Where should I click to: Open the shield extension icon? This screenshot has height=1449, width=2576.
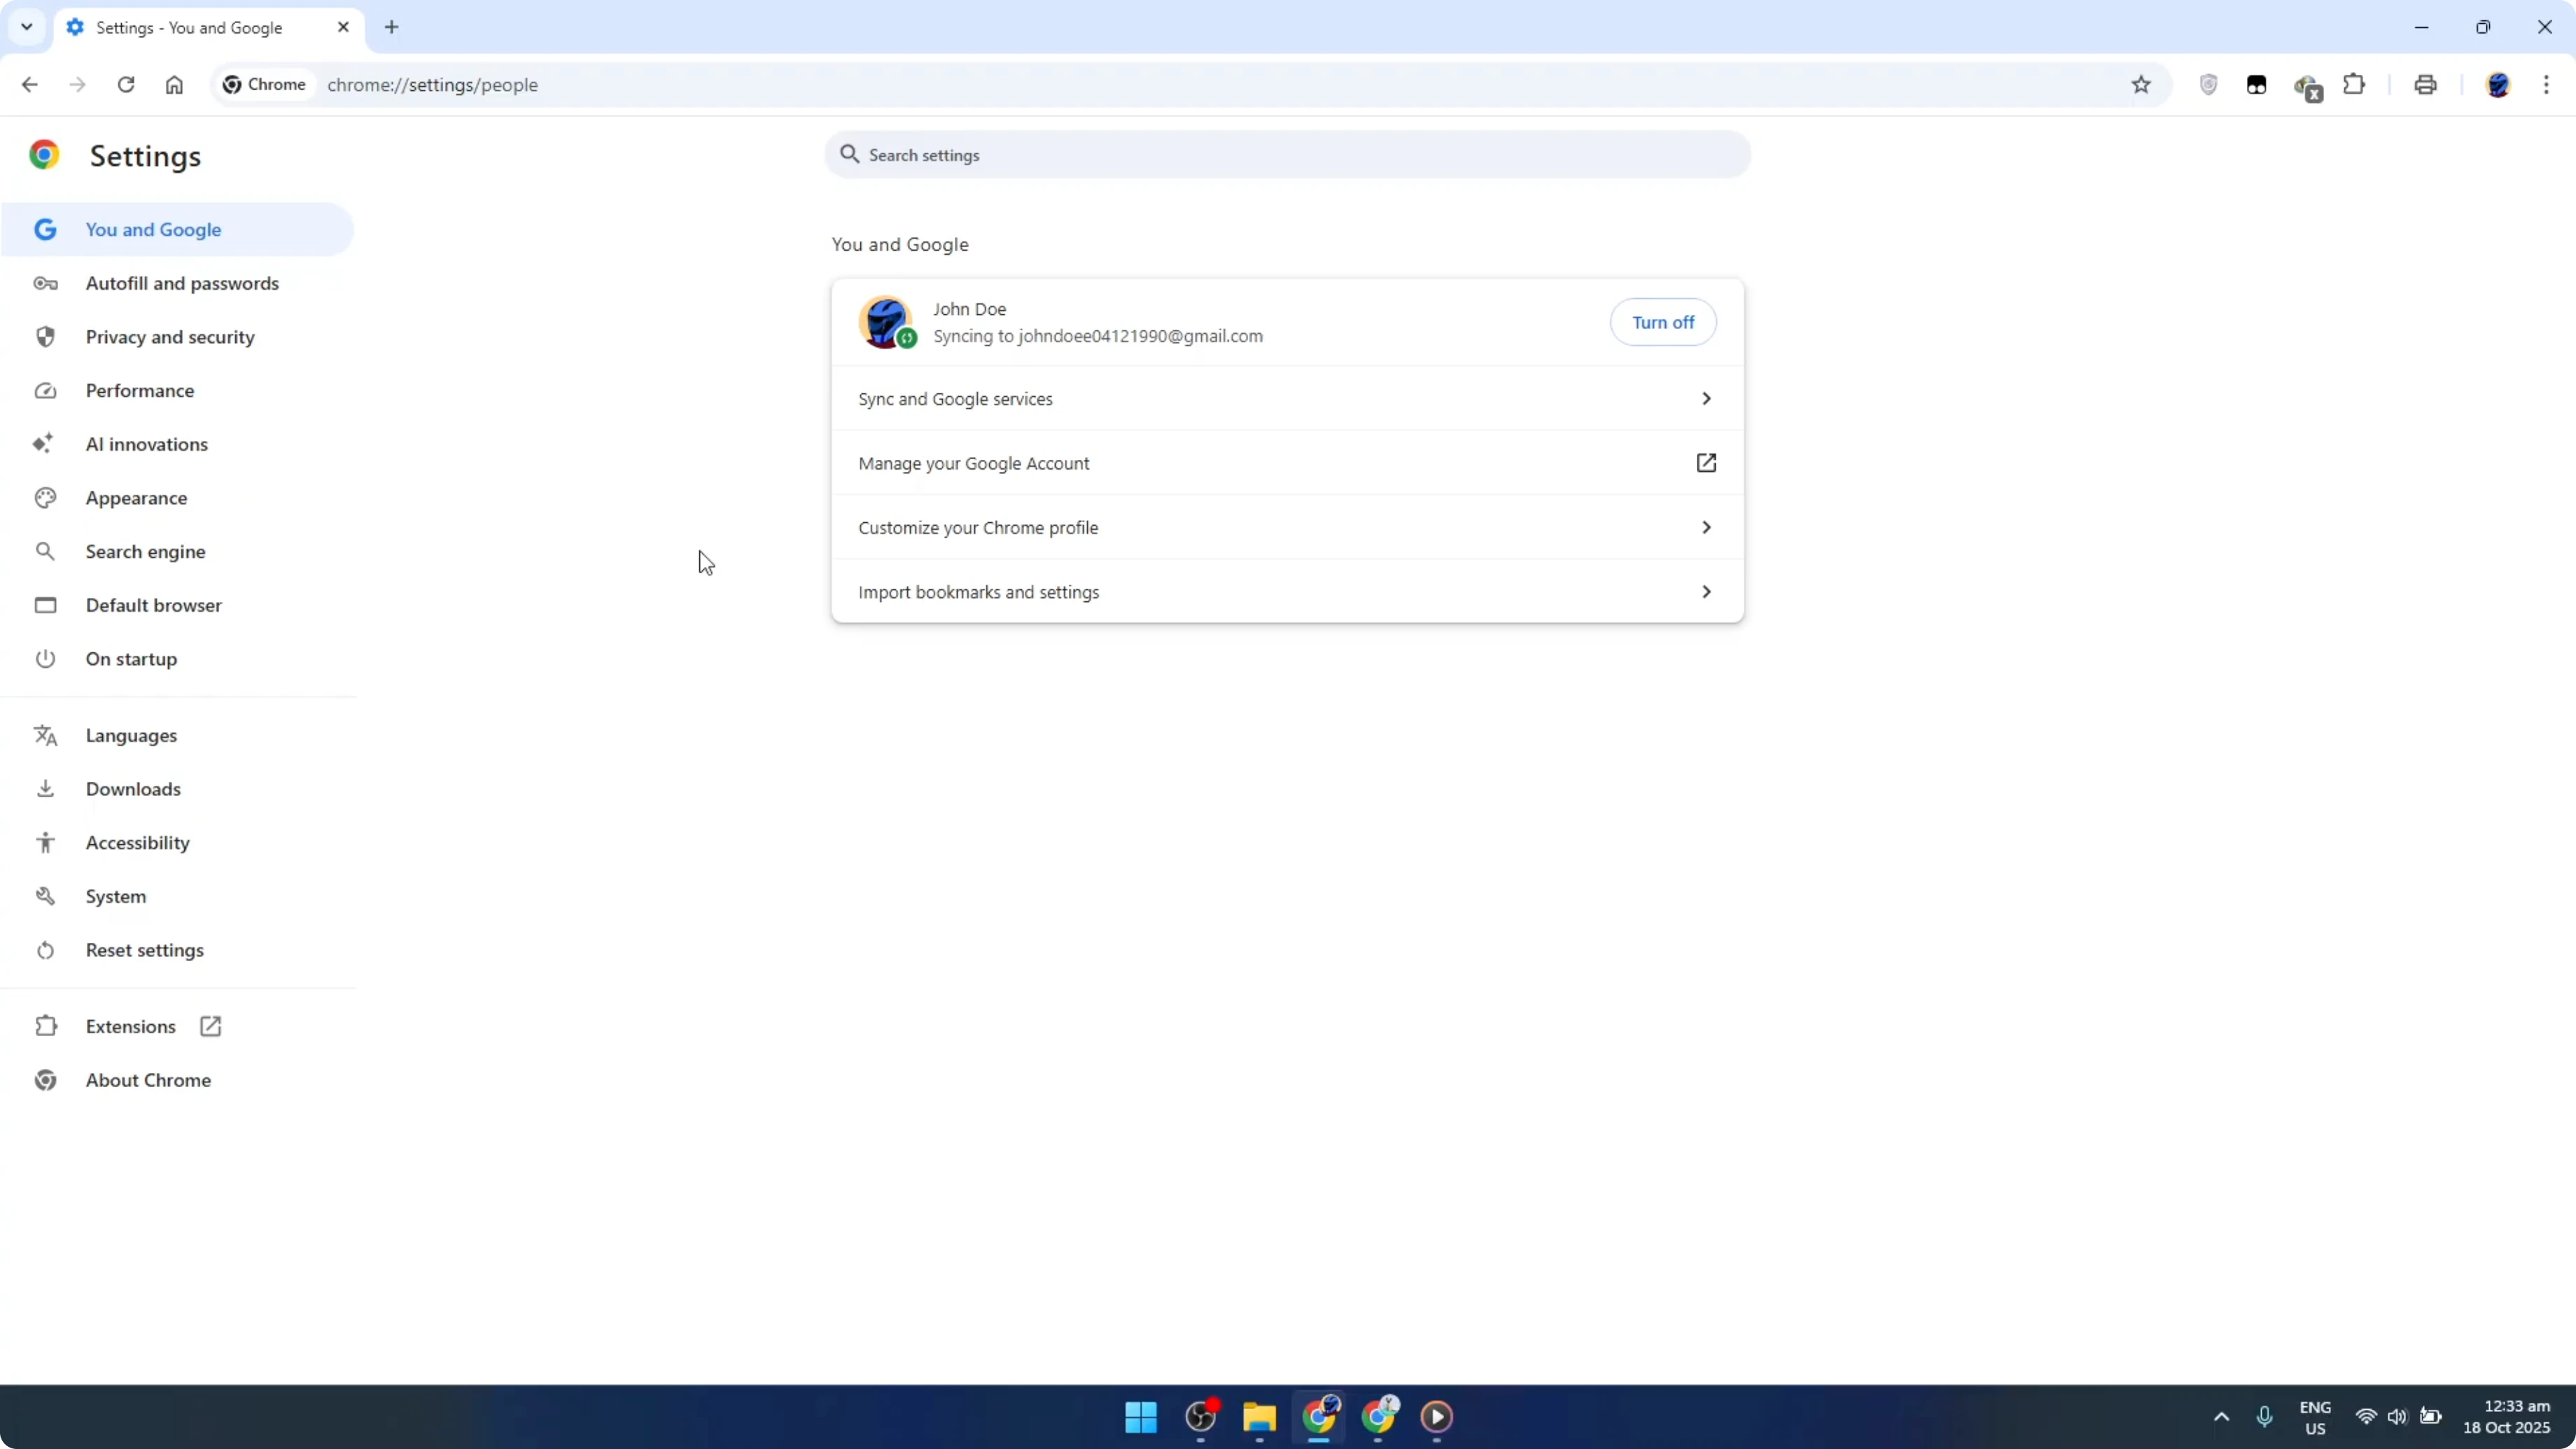pos(2209,84)
